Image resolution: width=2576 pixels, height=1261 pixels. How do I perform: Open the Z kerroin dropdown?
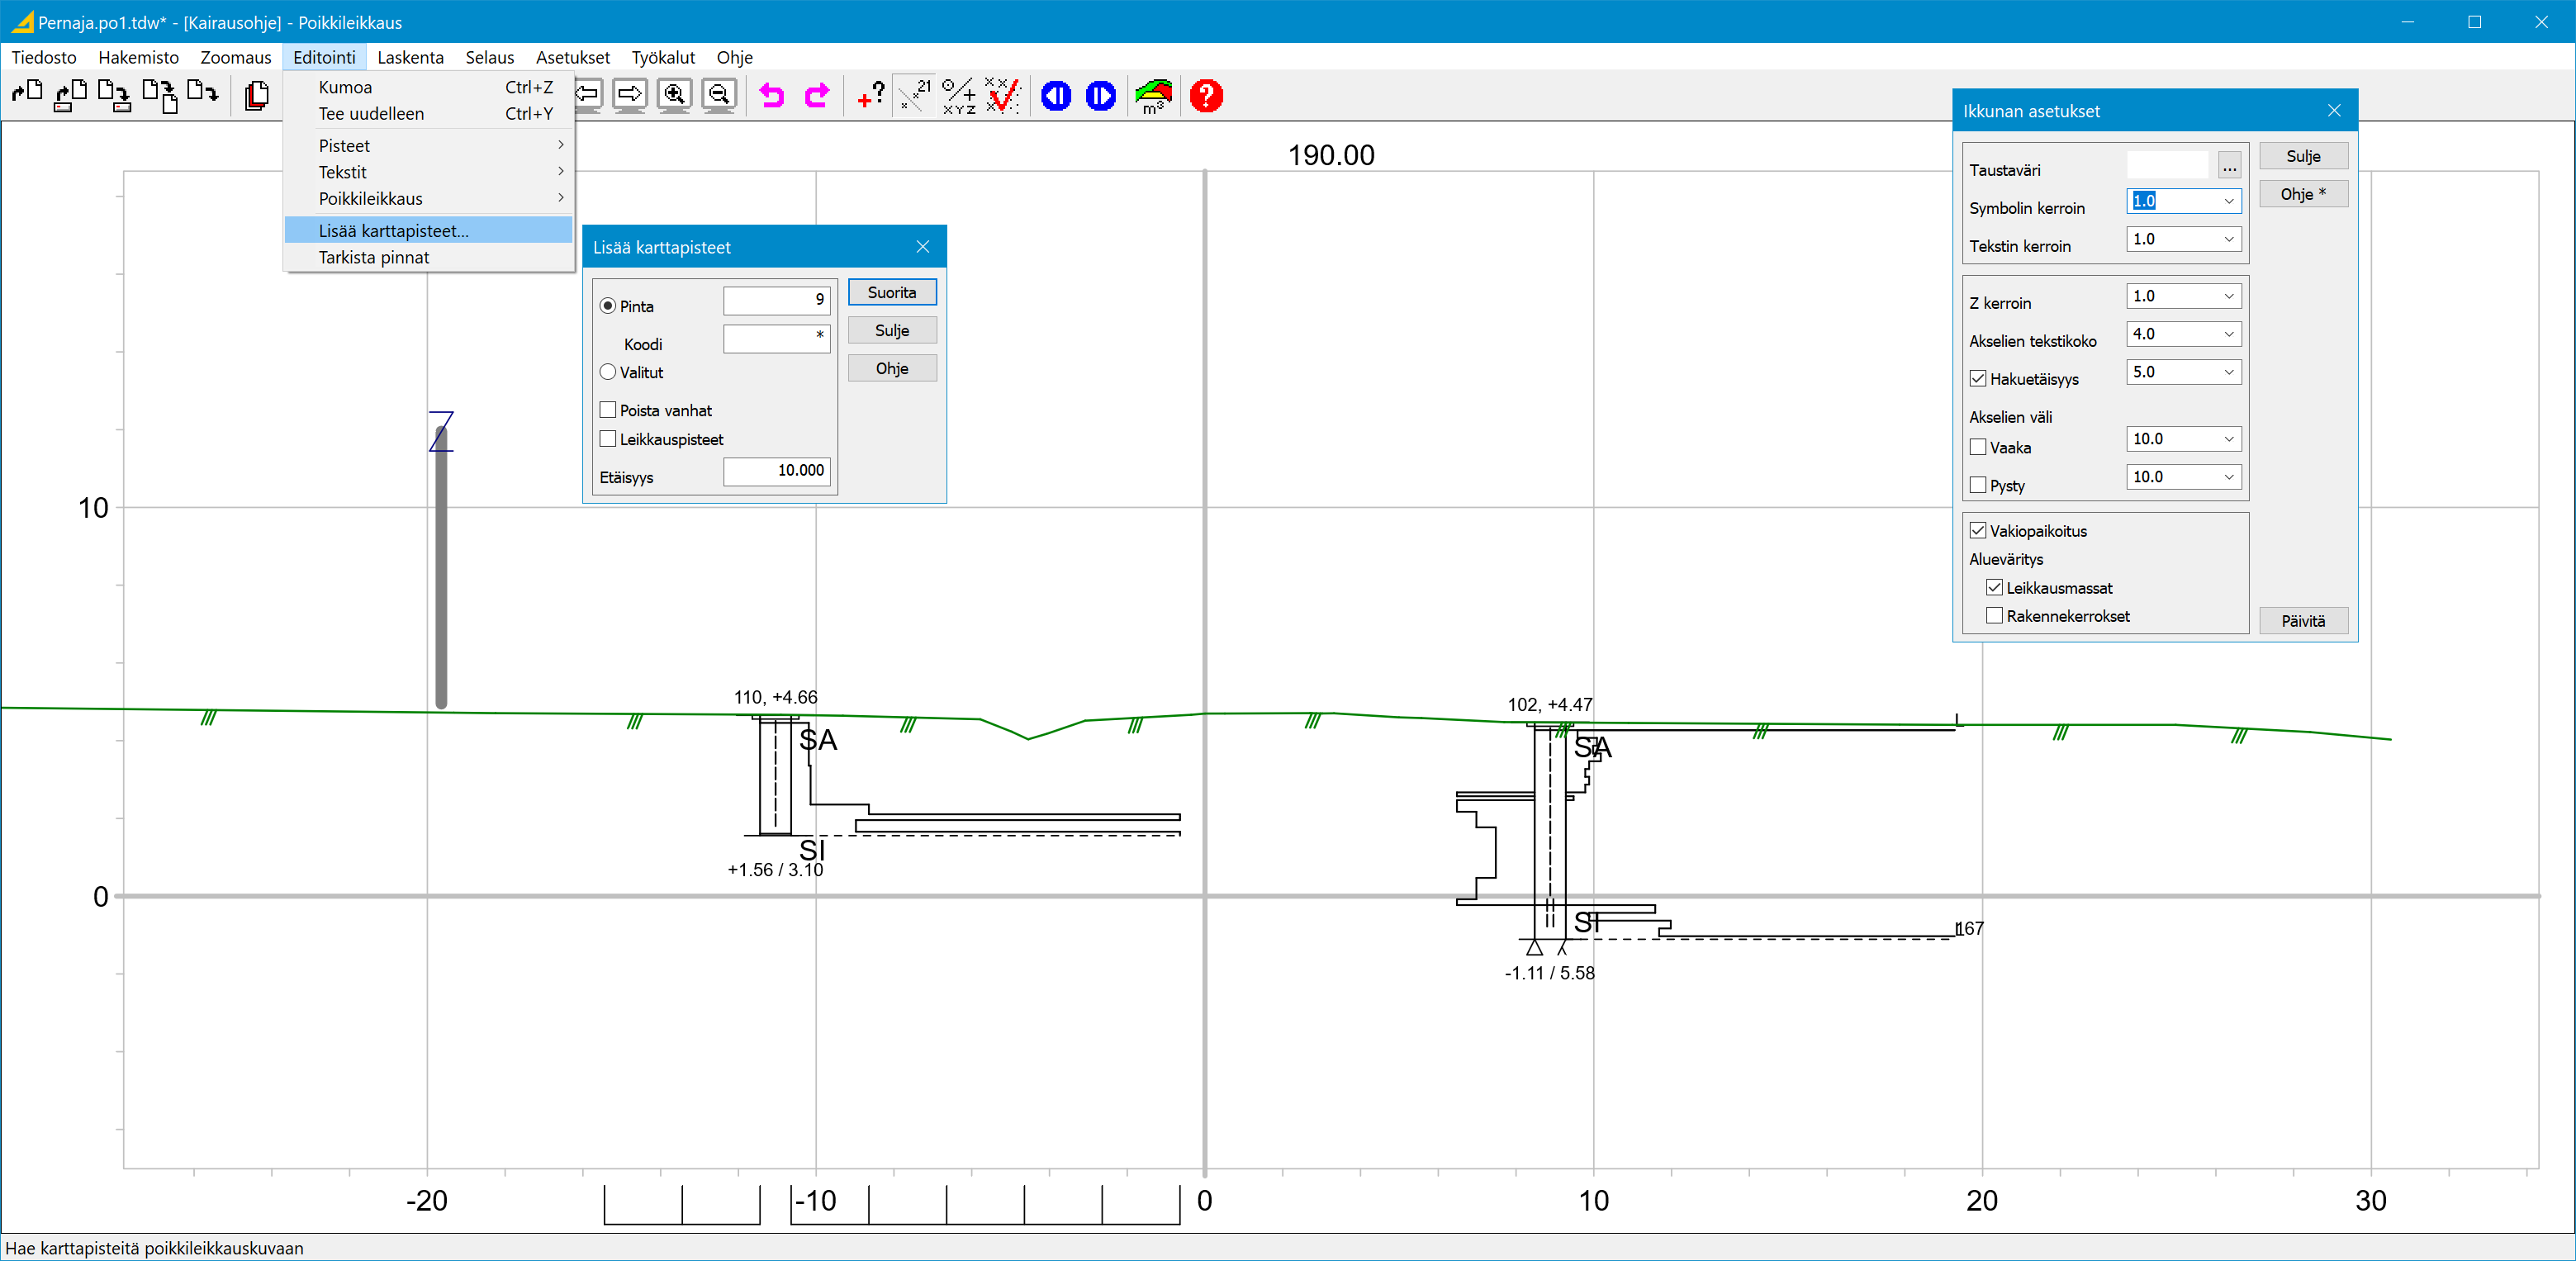click(2229, 296)
